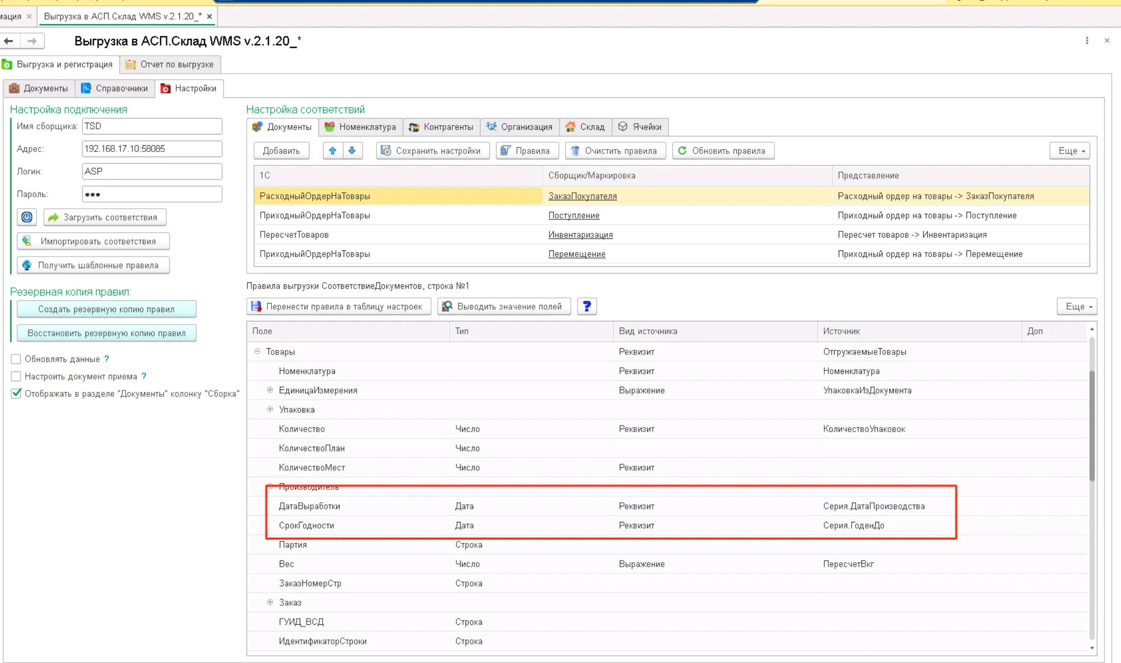This screenshot has width=1121, height=663.
Task: Open Документы mapping tab
Action: [282, 127]
